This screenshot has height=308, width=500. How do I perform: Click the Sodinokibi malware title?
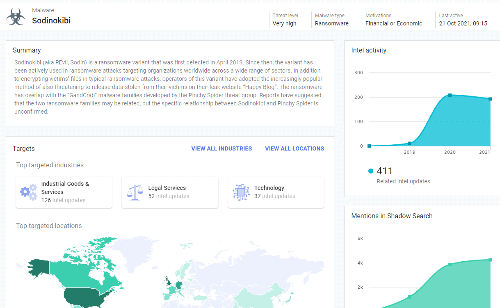click(x=51, y=21)
